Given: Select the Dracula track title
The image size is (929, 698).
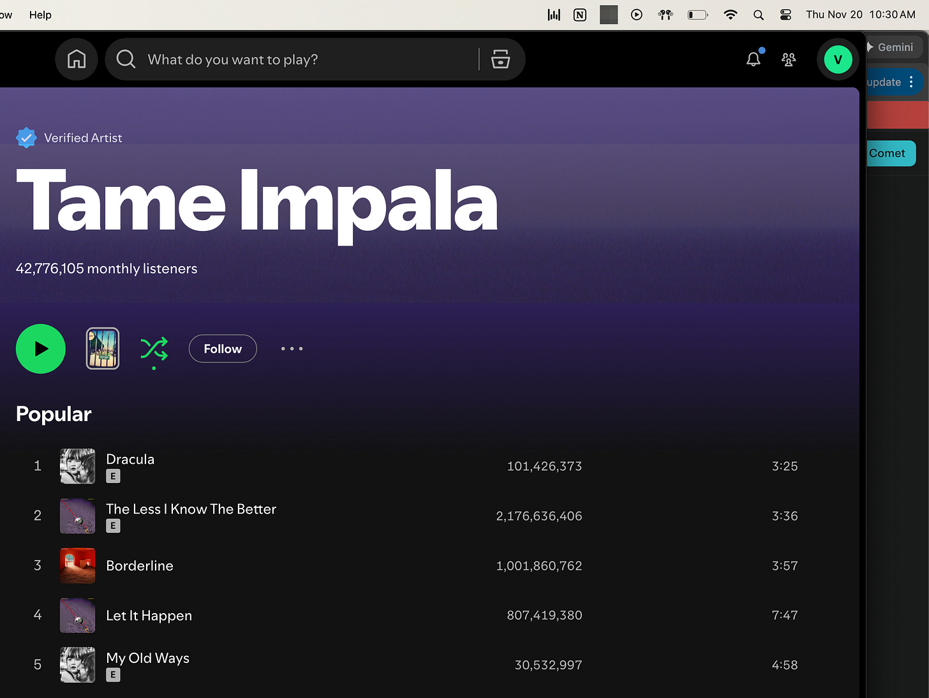Looking at the screenshot, I should click(130, 459).
